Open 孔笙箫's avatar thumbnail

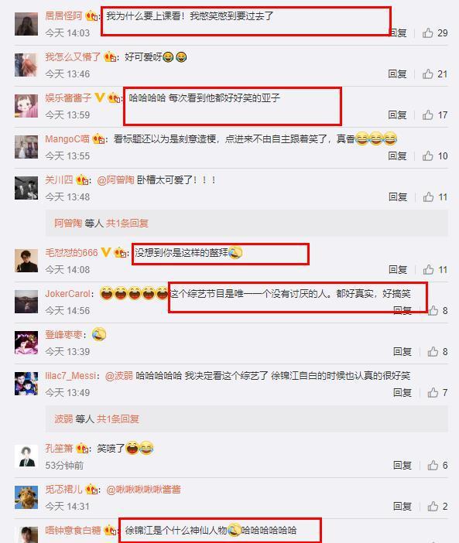pos(26,456)
